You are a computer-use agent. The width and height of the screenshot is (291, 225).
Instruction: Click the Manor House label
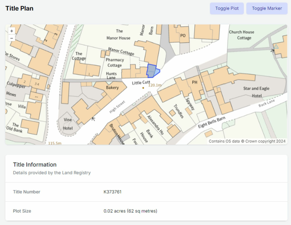[119, 35]
